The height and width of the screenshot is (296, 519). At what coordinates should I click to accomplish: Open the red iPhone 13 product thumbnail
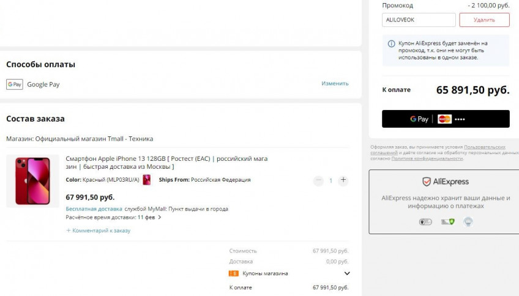pyautogui.click(x=33, y=181)
